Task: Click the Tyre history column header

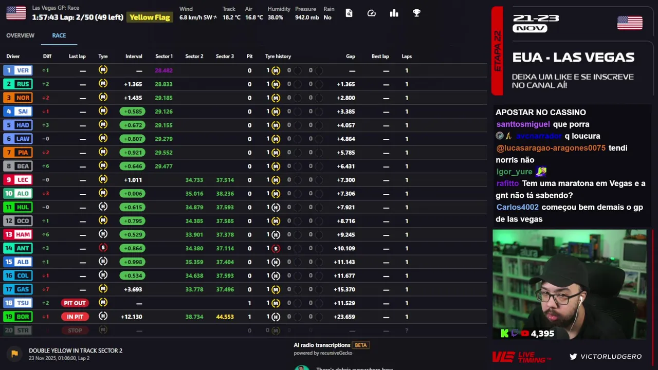Action: pos(278,57)
